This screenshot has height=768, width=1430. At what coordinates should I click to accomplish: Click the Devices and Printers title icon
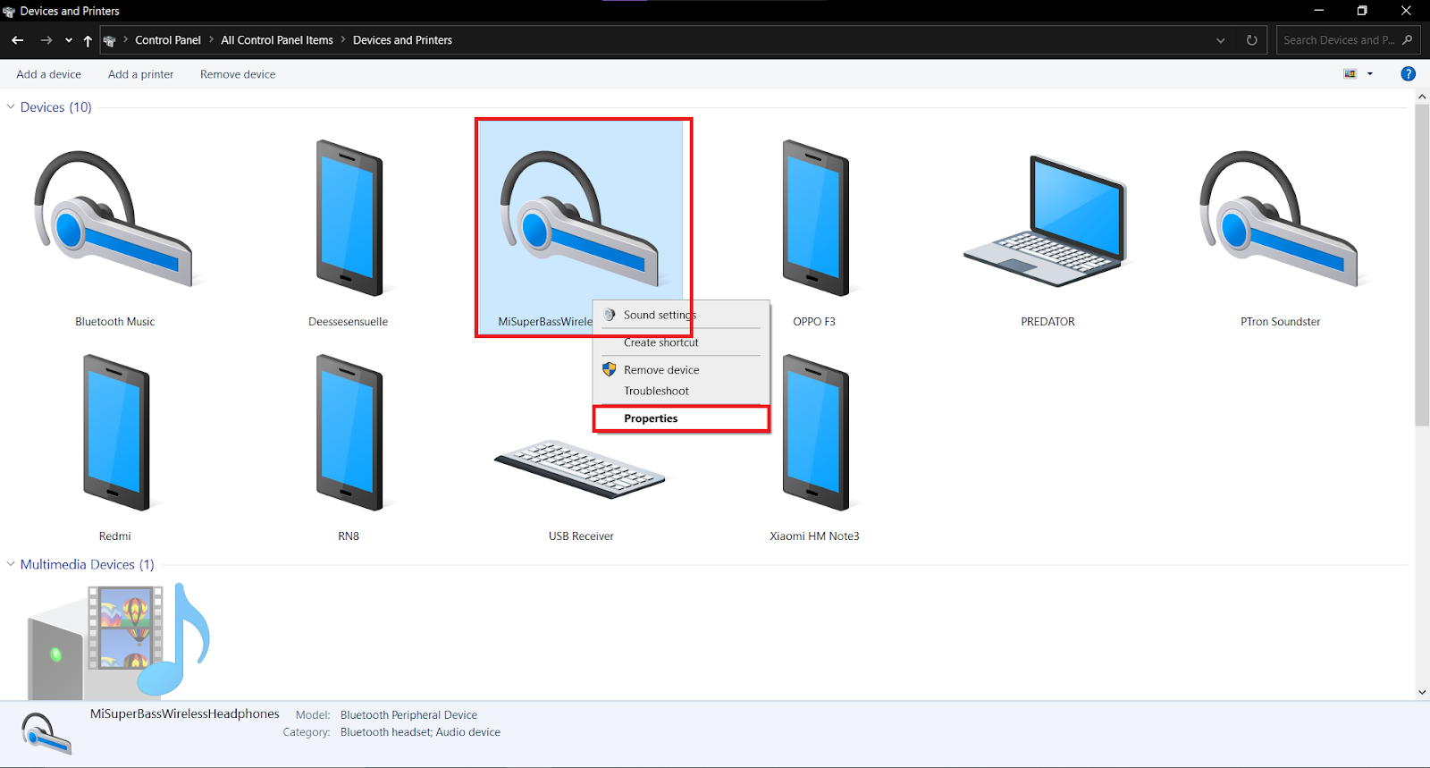[9, 12]
